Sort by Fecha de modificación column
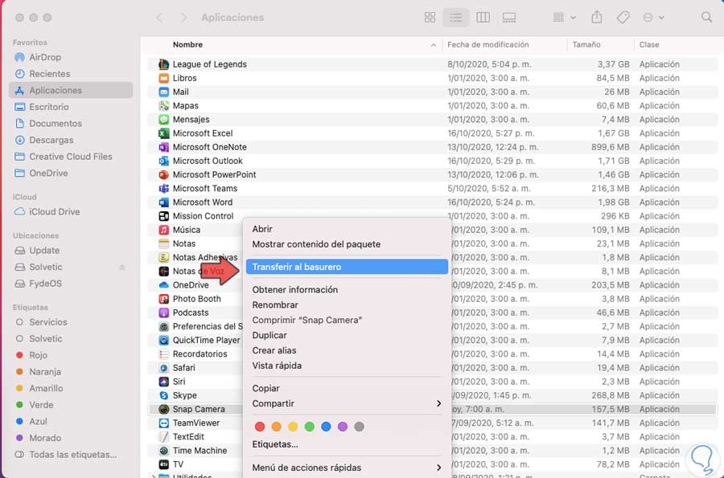 point(488,45)
